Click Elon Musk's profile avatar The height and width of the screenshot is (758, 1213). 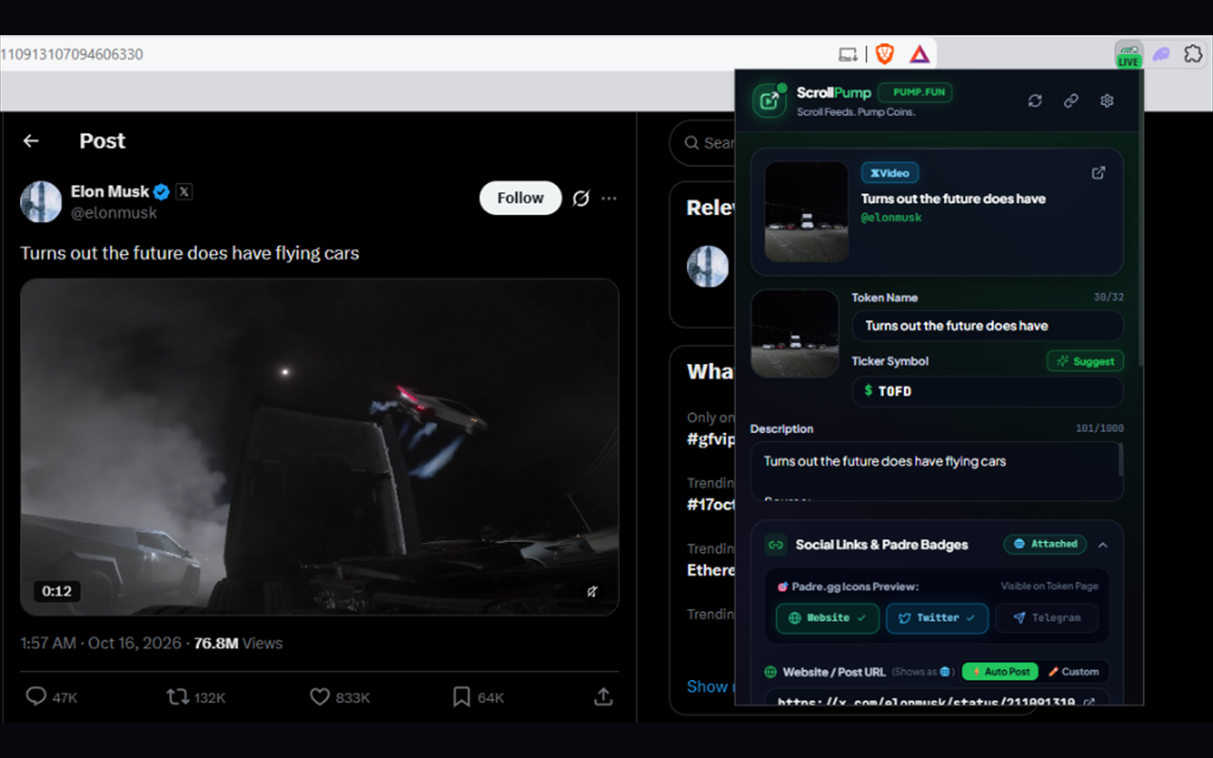tap(41, 202)
